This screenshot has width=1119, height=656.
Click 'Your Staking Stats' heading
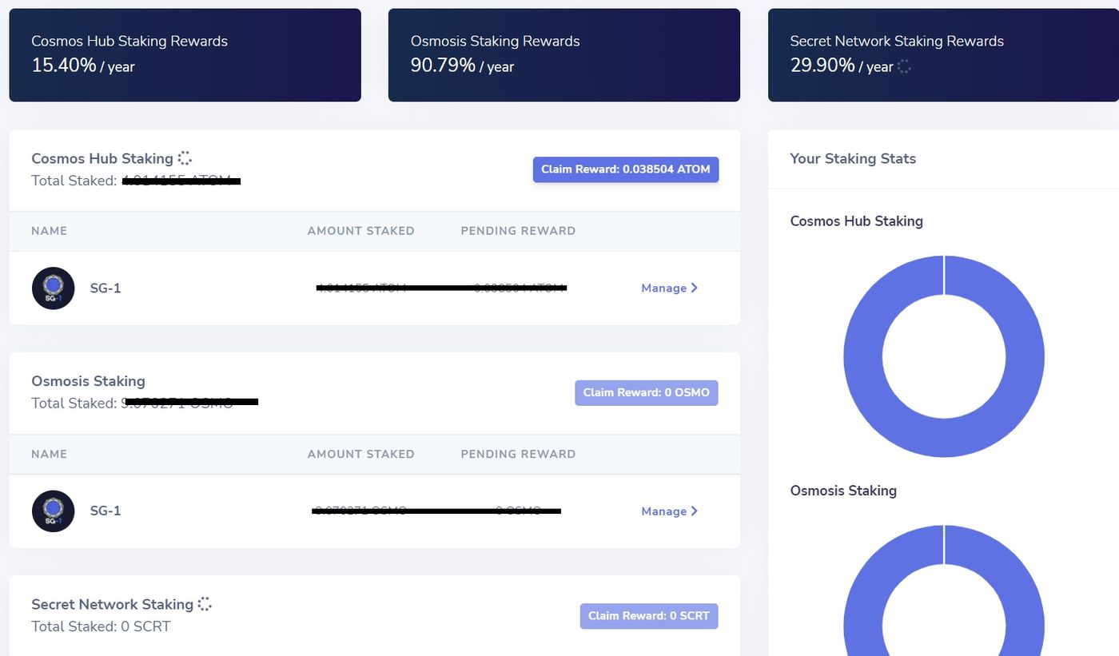point(853,158)
